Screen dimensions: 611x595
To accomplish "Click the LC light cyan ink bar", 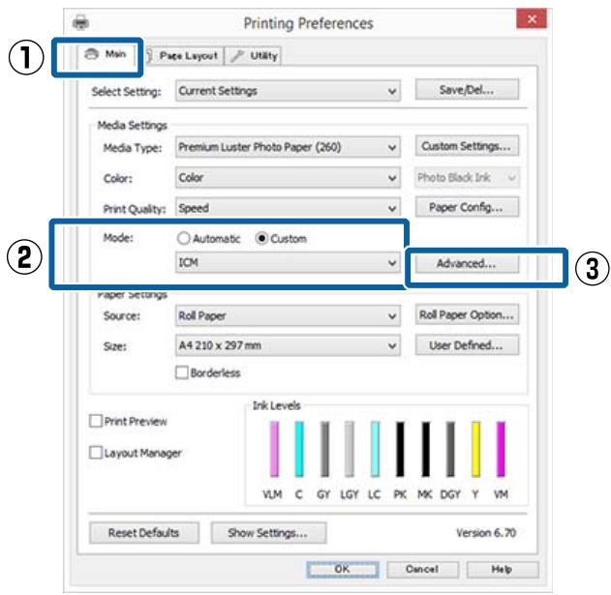I will (x=375, y=449).
